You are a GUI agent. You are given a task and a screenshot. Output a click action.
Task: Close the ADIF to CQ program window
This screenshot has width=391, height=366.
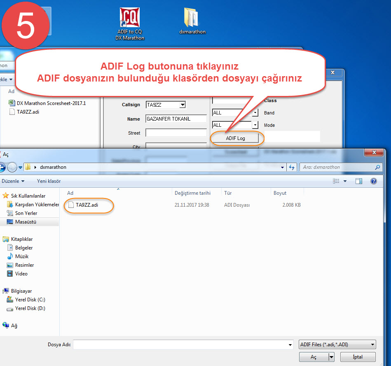click(332, 72)
